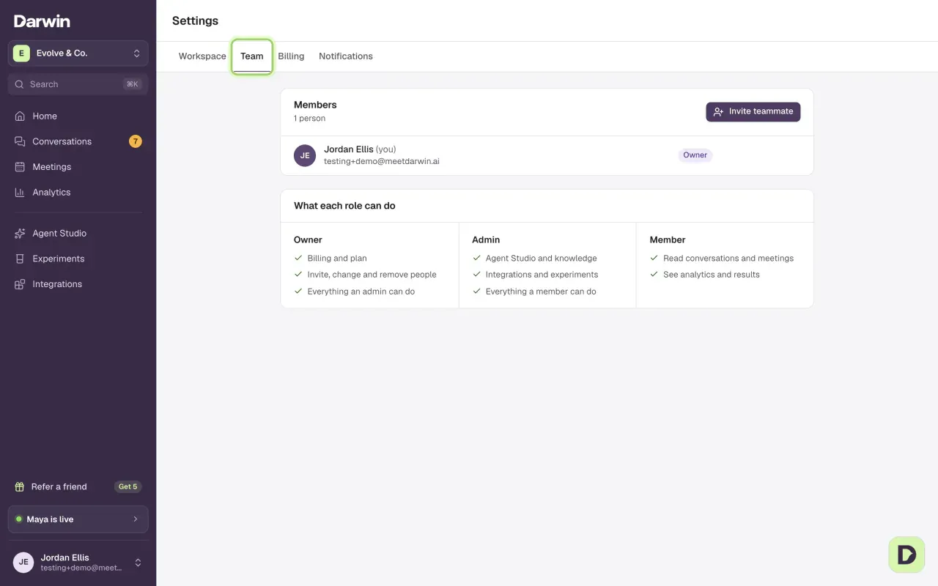
Task: Click the "1 person" member count text
Action: [310, 119]
